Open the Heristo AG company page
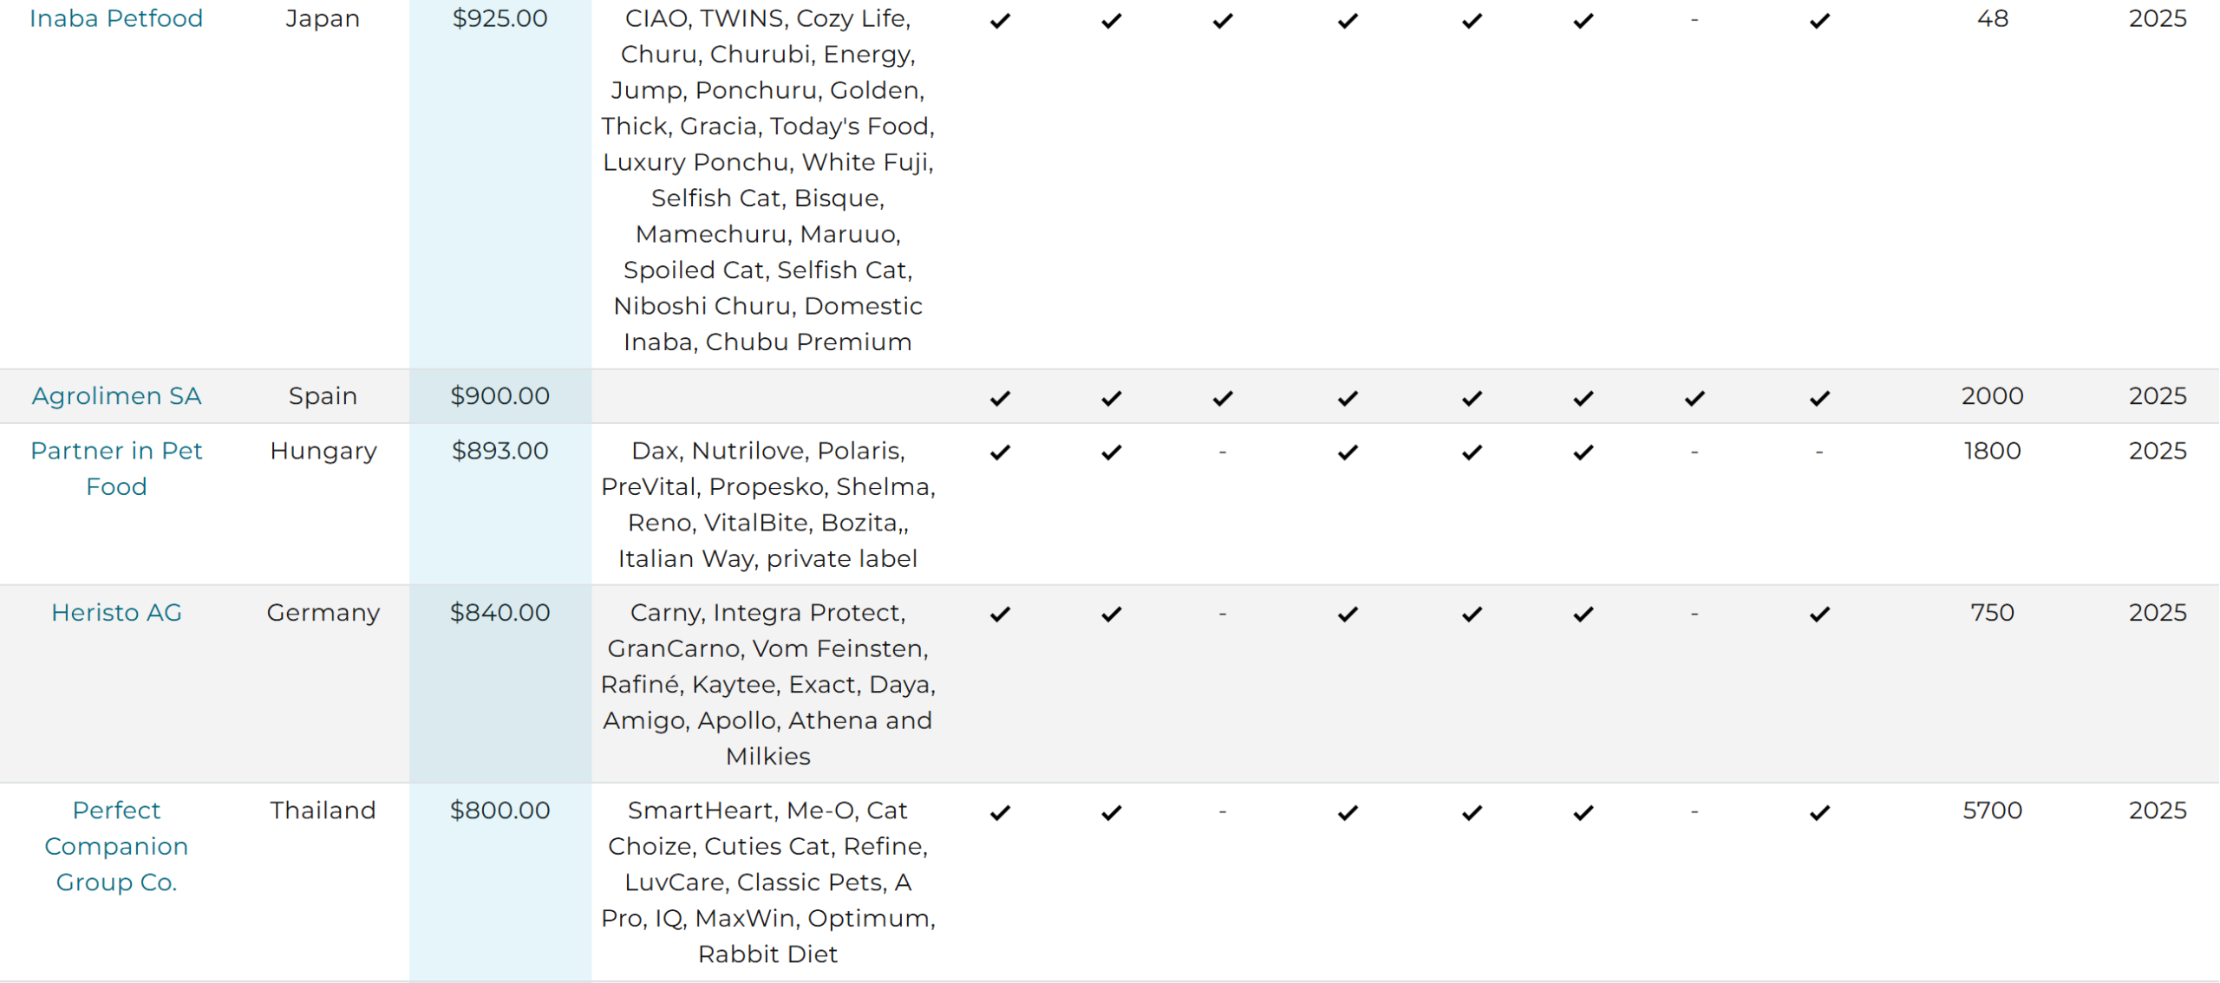 pyautogui.click(x=116, y=613)
